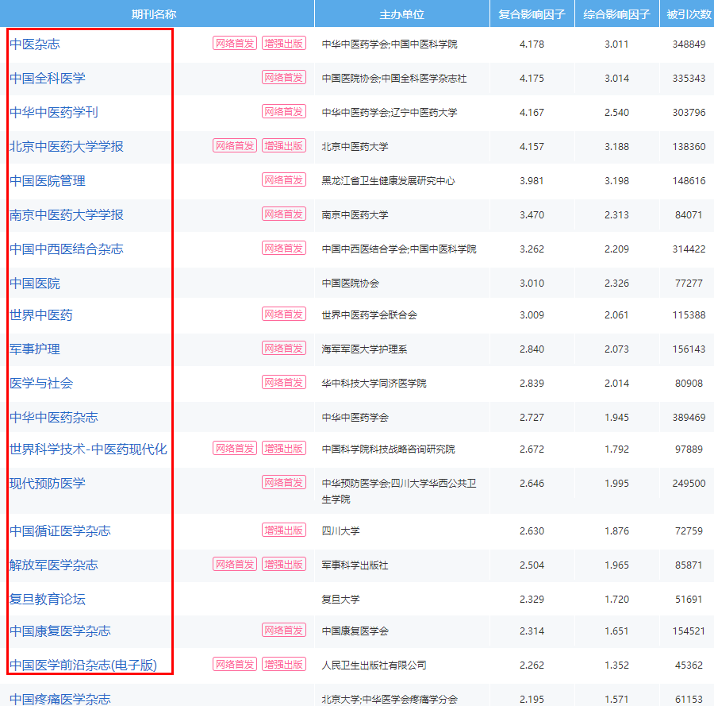The image size is (714, 706).
Task: Click 增强出版 badge beside 中医杂志
Action: (284, 44)
